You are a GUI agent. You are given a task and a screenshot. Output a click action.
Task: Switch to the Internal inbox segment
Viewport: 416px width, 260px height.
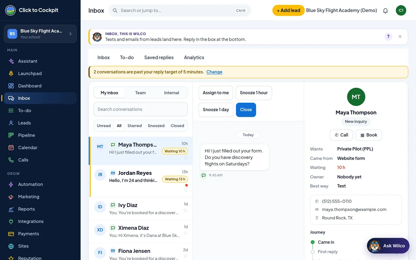click(x=172, y=93)
